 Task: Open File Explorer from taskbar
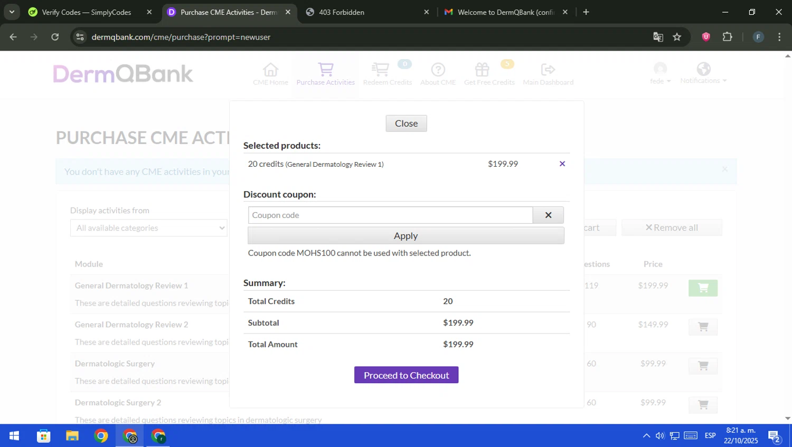click(x=72, y=436)
